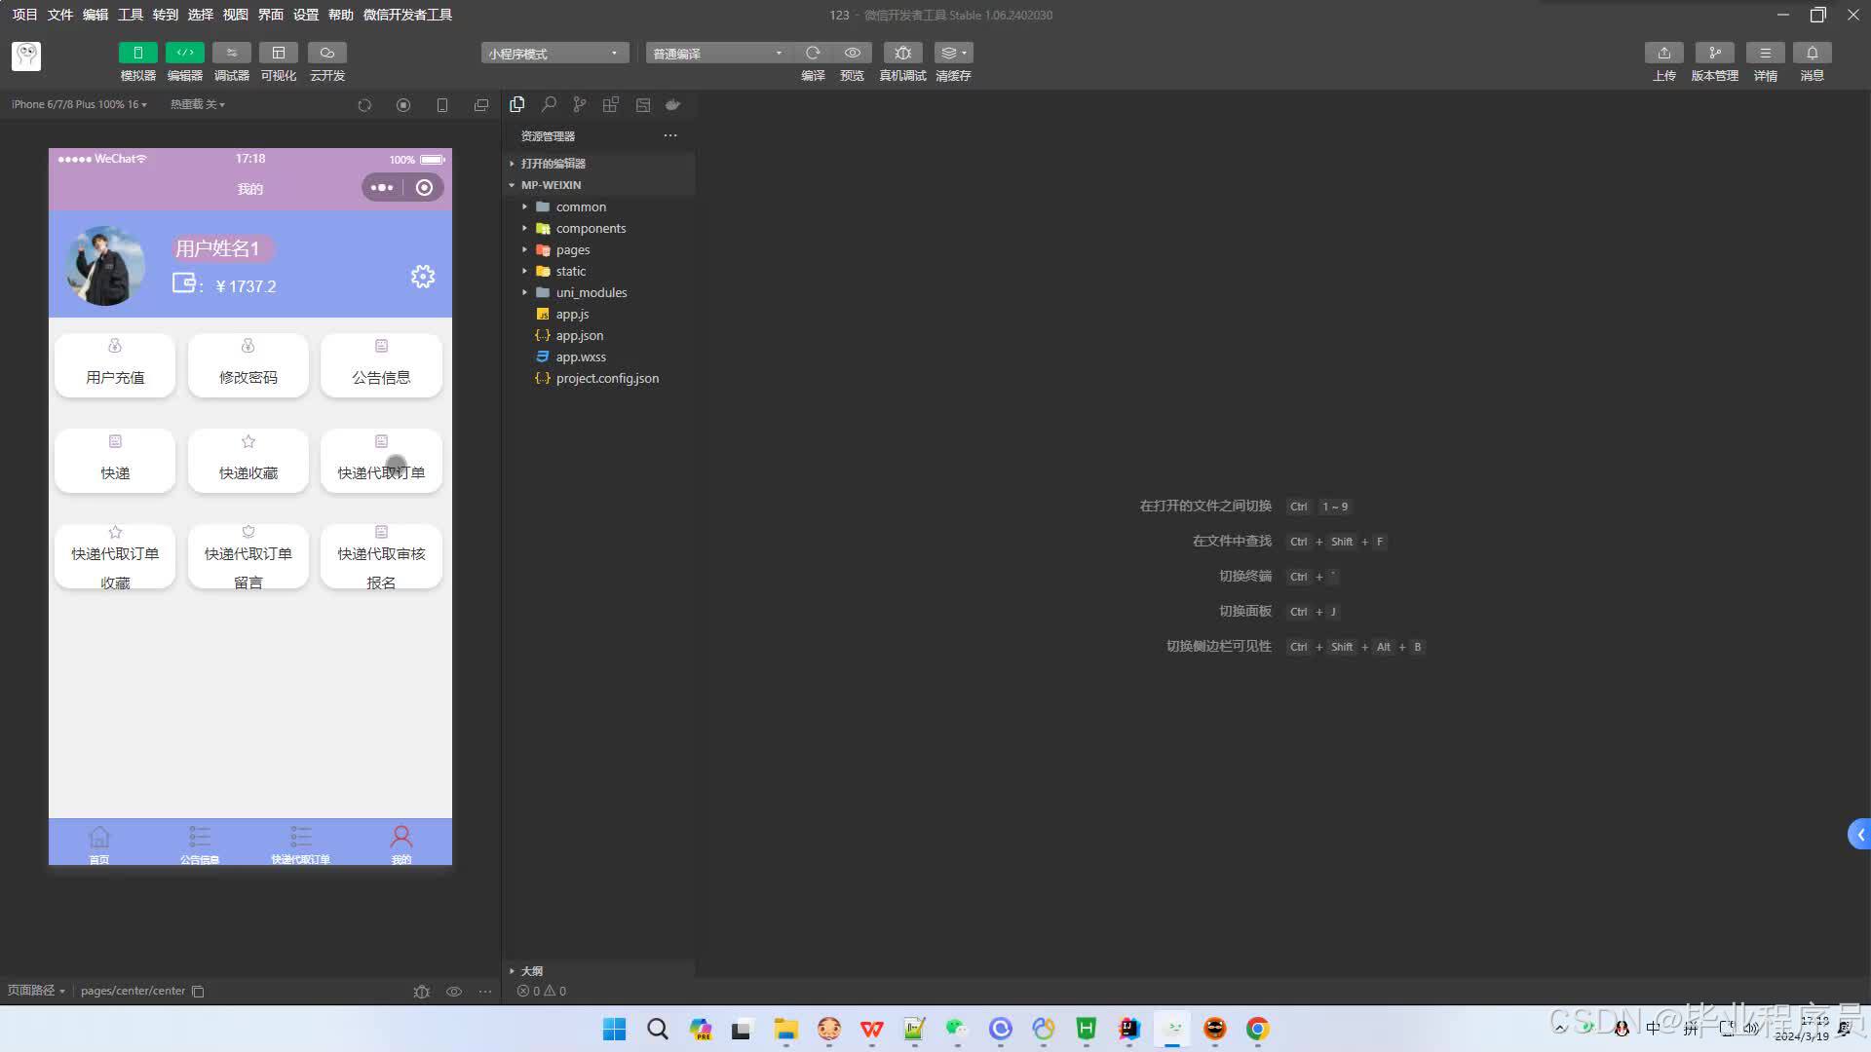Open the search panel icon
The image size is (1871, 1052).
pos(549,104)
